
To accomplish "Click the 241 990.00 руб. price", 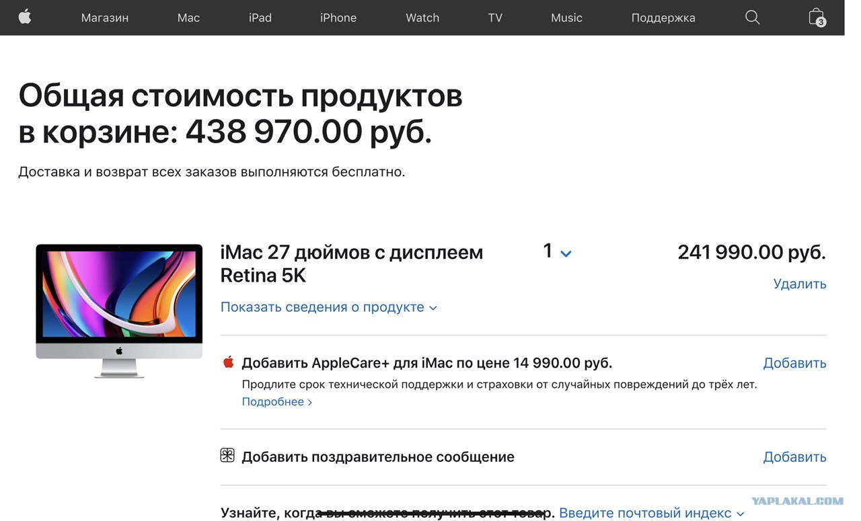I will pyautogui.click(x=751, y=252).
